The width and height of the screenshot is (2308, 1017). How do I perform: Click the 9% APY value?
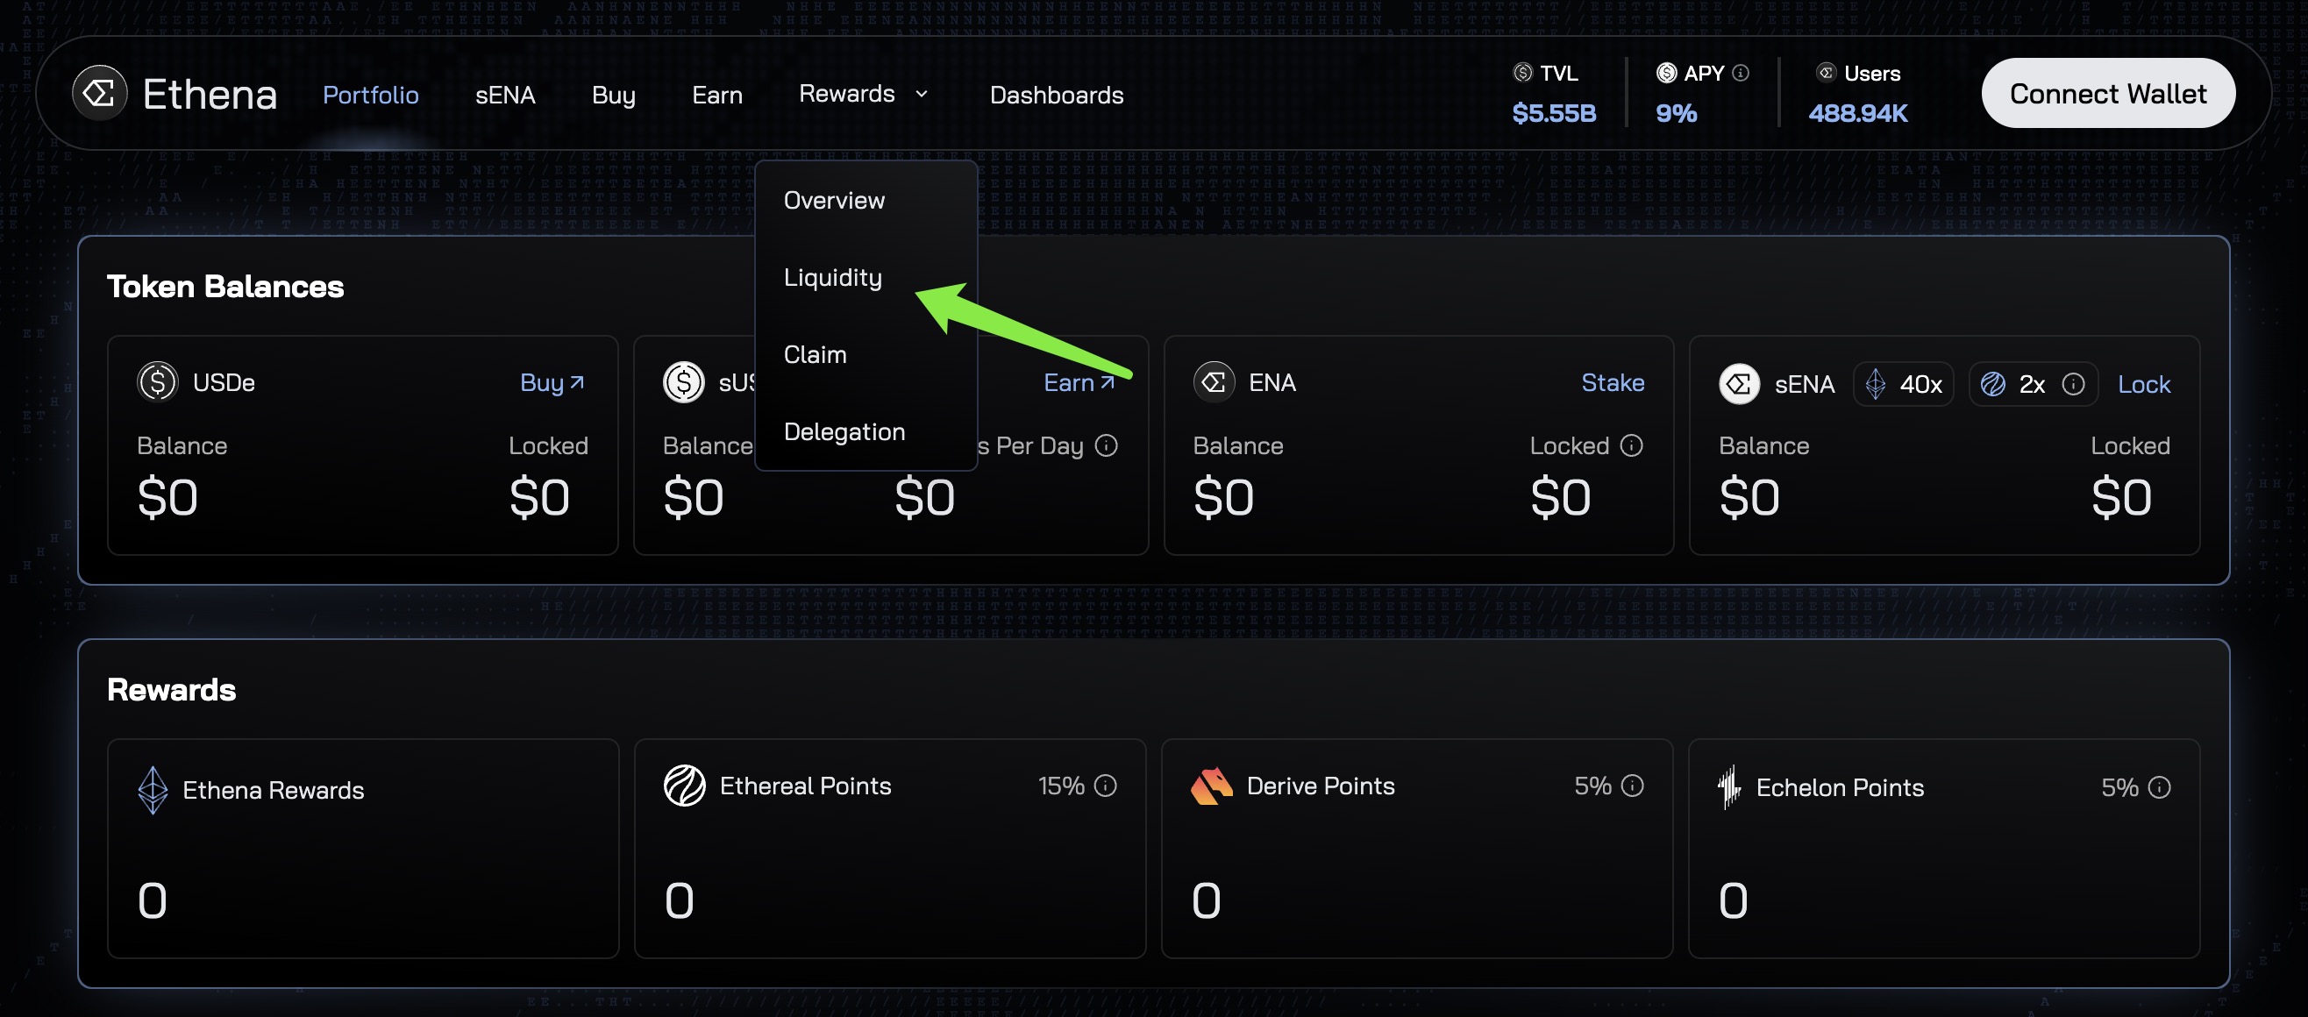[x=1676, y=113]
